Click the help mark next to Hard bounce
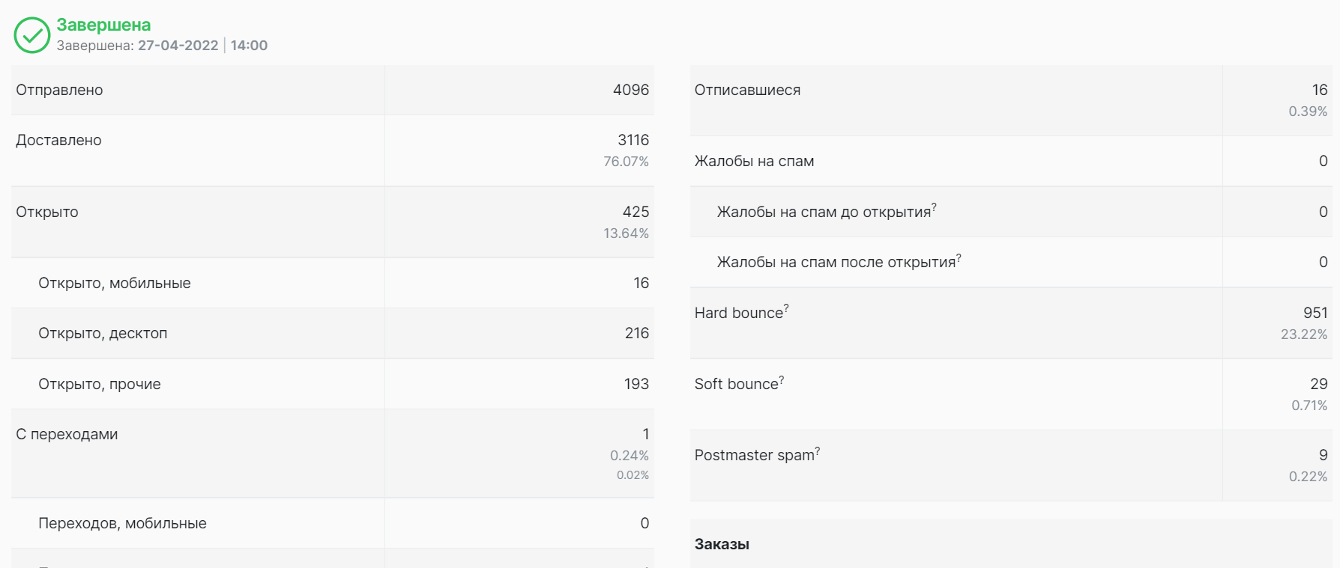 (786, 308)
